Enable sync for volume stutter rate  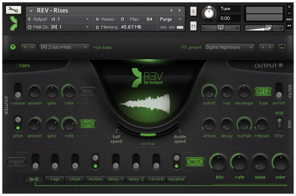tap(88, 91)
